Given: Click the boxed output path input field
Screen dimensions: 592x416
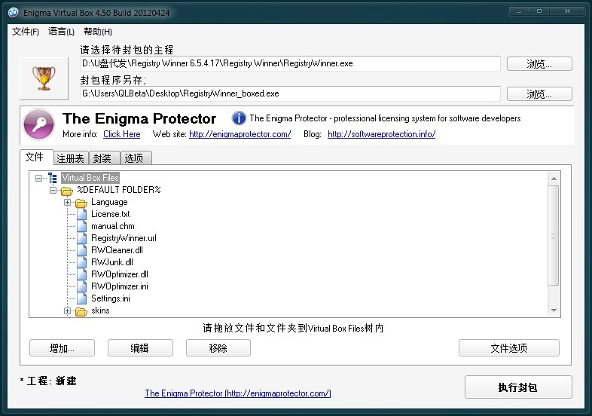Looking at the screenshot, I should point(290,93).
